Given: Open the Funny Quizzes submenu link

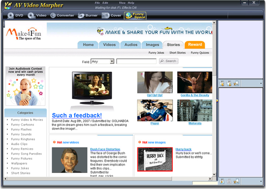Looking at the screenshot, I should 200,53.
